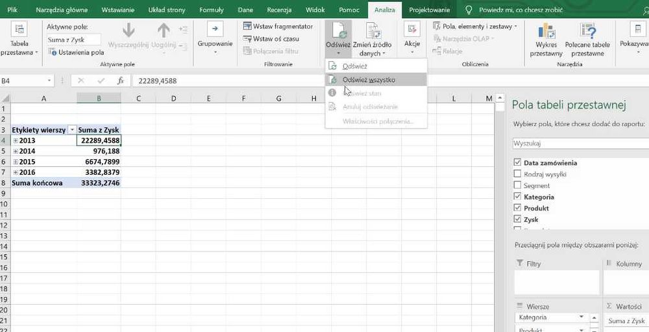Click the Grupowanie icon
649x332 pixels.
(215, 29)
